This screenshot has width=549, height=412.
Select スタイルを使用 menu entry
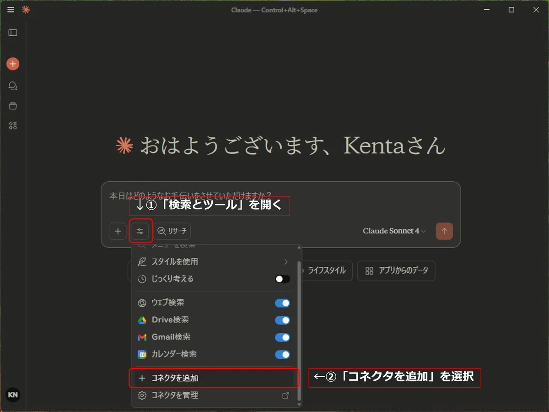214,262
